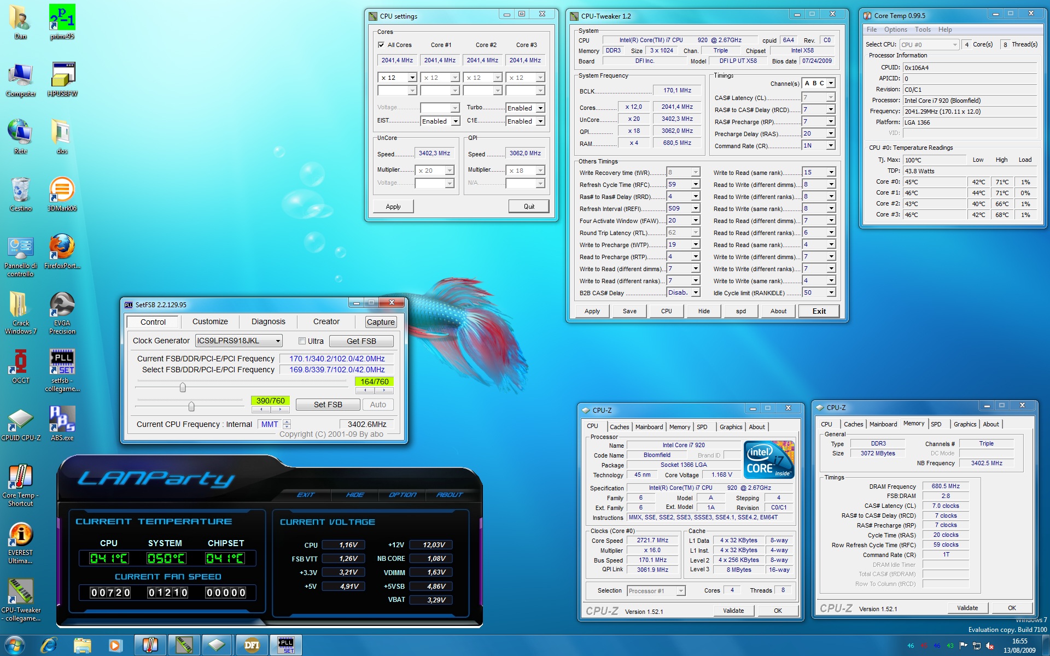Toggle All Cores checkbox in CPU settings
The width and height of the screenshot is (1050, 656).
381,45
